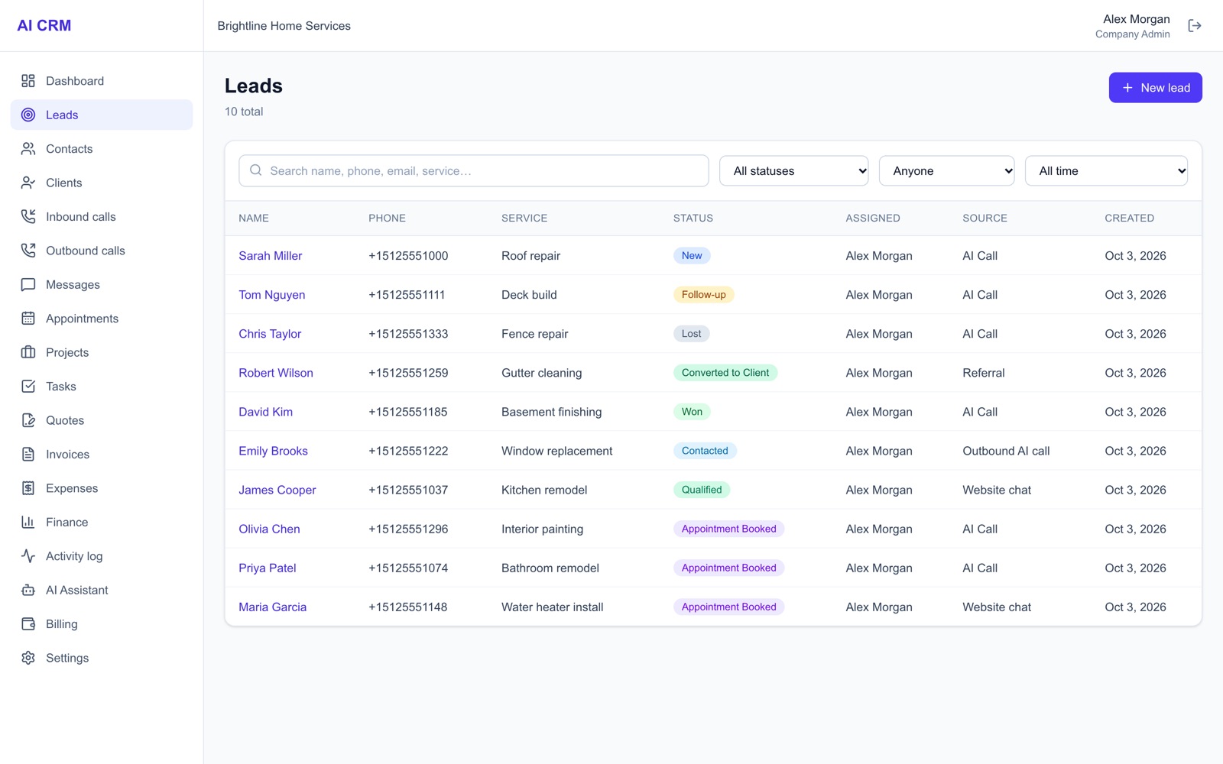Click the Inbound calls phone icon
The width and height of the screenshot is (1223, 764).
point(28,217)
